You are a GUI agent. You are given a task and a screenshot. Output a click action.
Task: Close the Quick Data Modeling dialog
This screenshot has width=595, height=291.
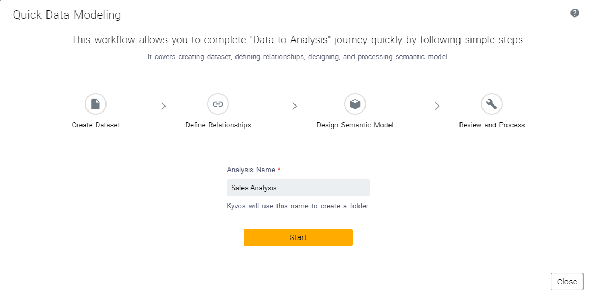point(567,282)
